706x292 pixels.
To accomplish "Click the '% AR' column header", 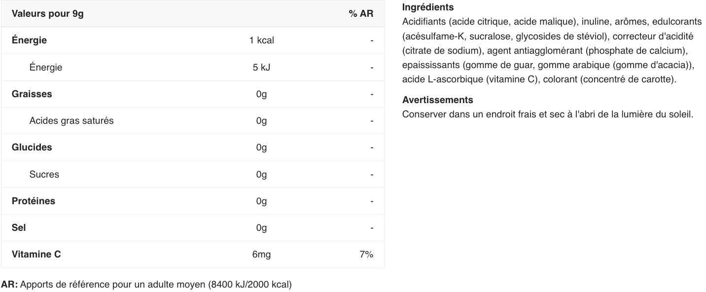I will (361, 14).
